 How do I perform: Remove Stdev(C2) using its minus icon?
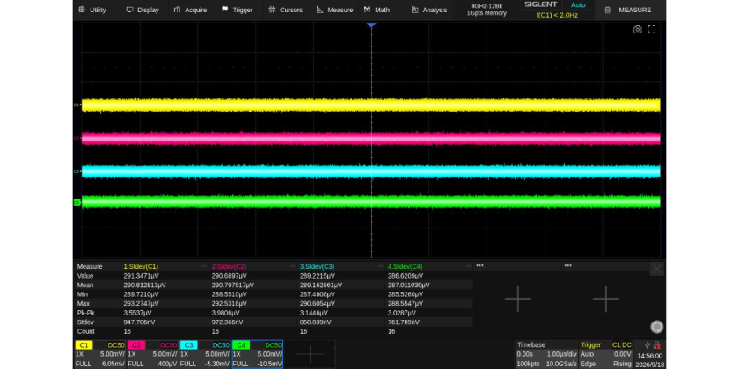[x=292, y=266]
